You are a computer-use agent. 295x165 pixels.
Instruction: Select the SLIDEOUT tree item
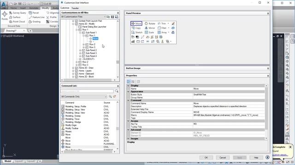click(88, 59)
